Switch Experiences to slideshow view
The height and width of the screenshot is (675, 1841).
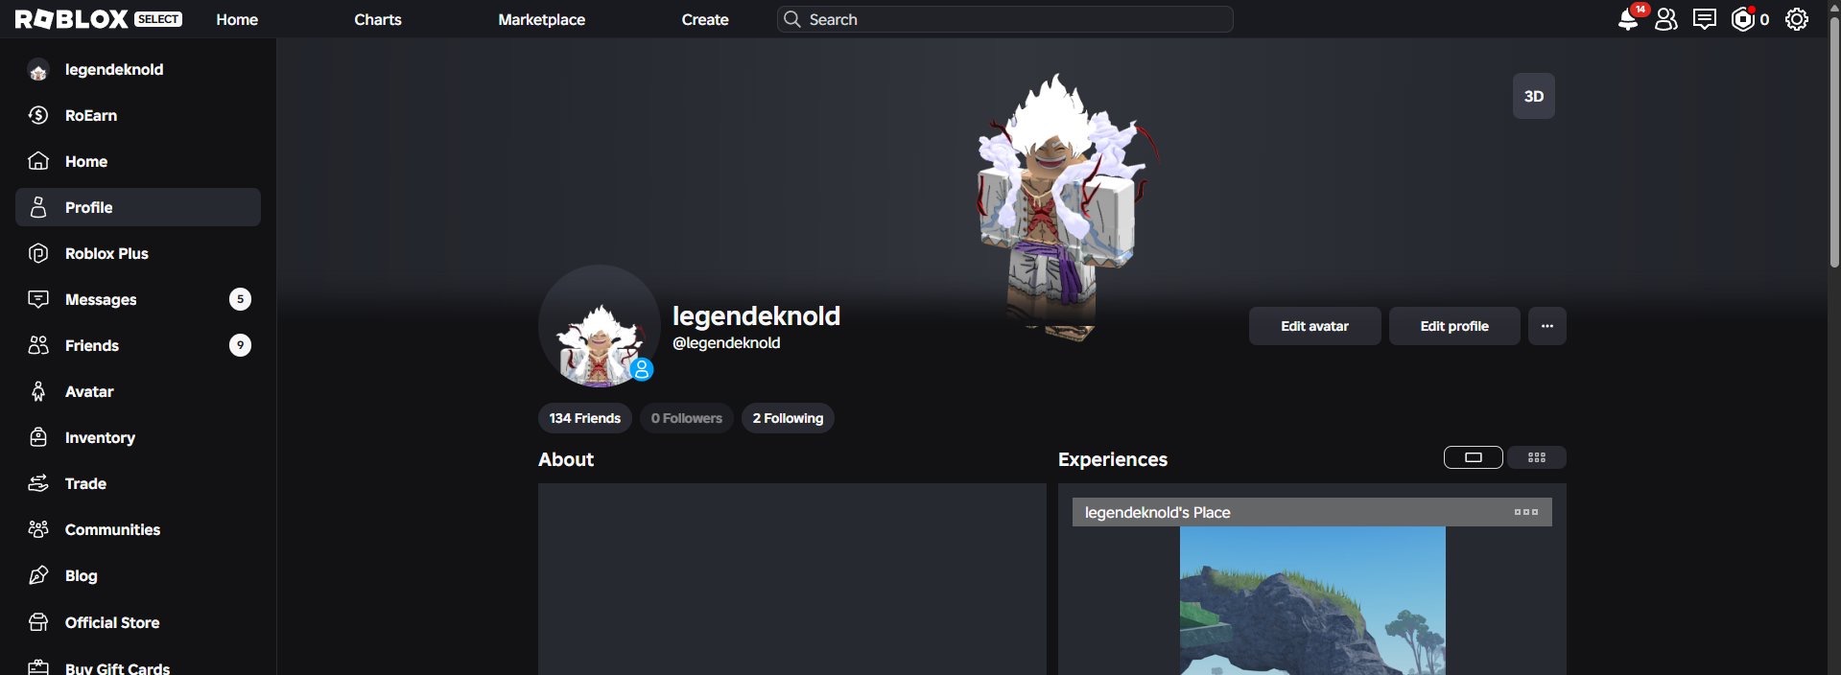point(1474,457)
